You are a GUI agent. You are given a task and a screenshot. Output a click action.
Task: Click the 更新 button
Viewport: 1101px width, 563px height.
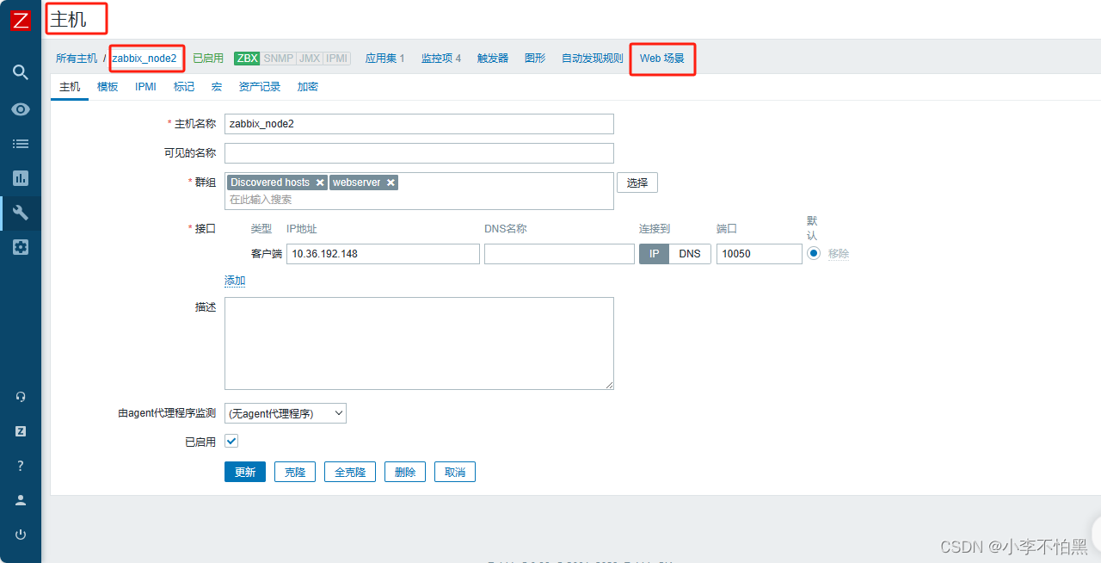coord(245,472)
